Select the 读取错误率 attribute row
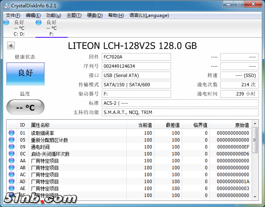Screen dimensions: 265x207 click(x=129, y=133)
